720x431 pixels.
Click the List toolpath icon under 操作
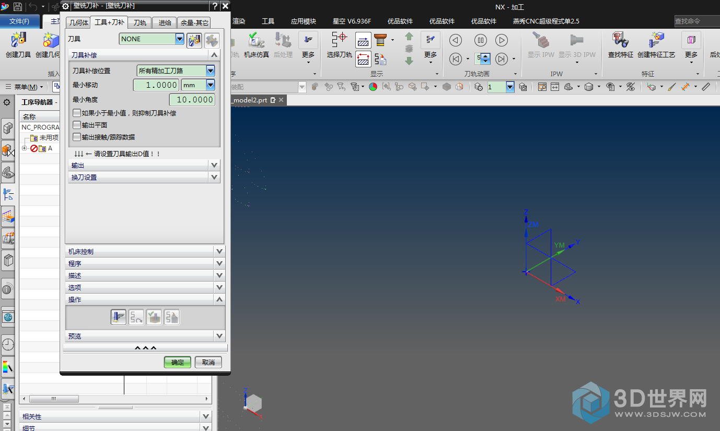coord(172,317)
